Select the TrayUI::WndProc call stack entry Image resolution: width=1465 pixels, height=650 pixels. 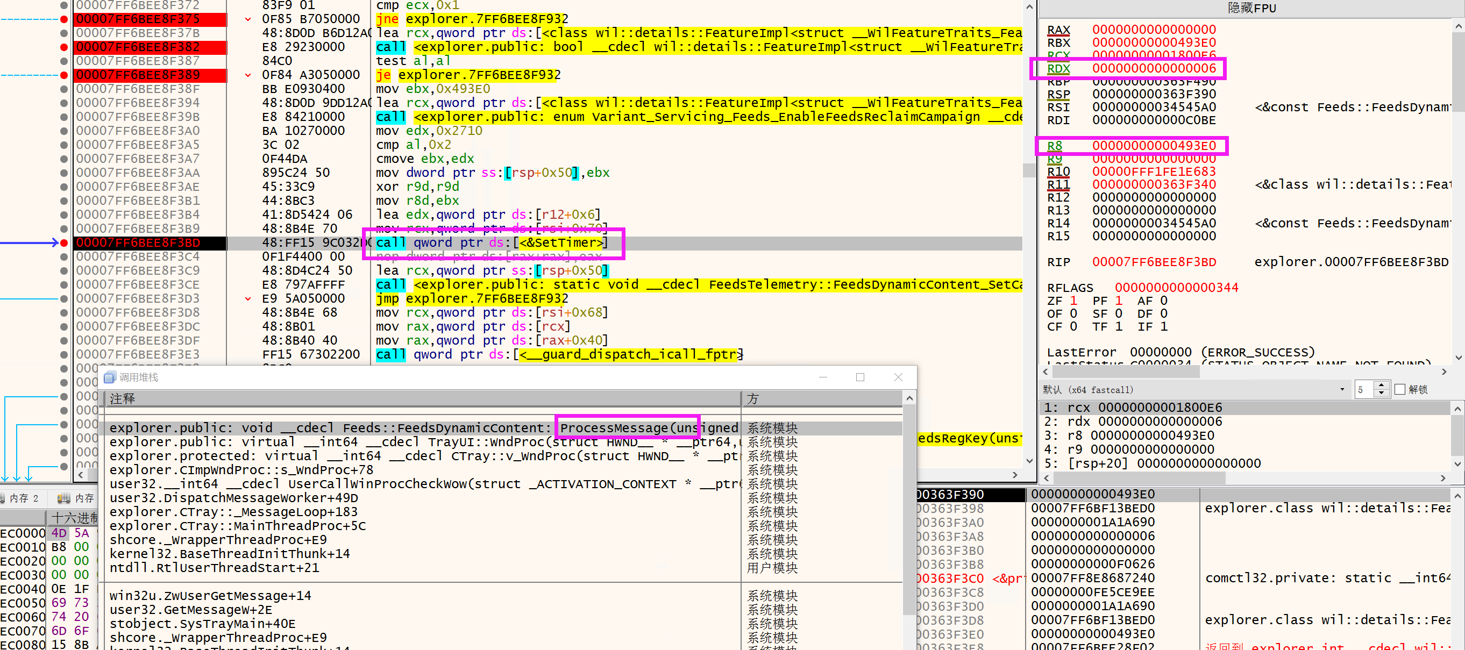point(421,442)
